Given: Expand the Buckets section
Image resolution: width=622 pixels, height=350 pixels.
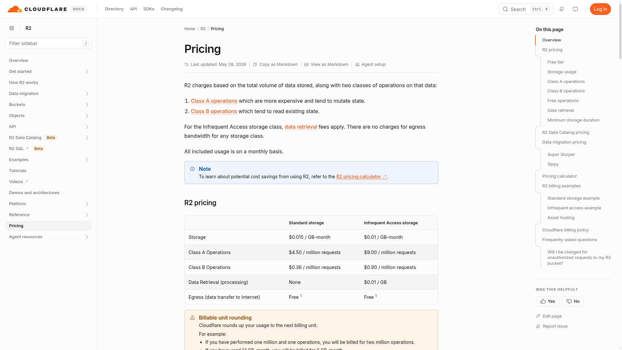Looking at the screenshot, I should click(87, 105).
